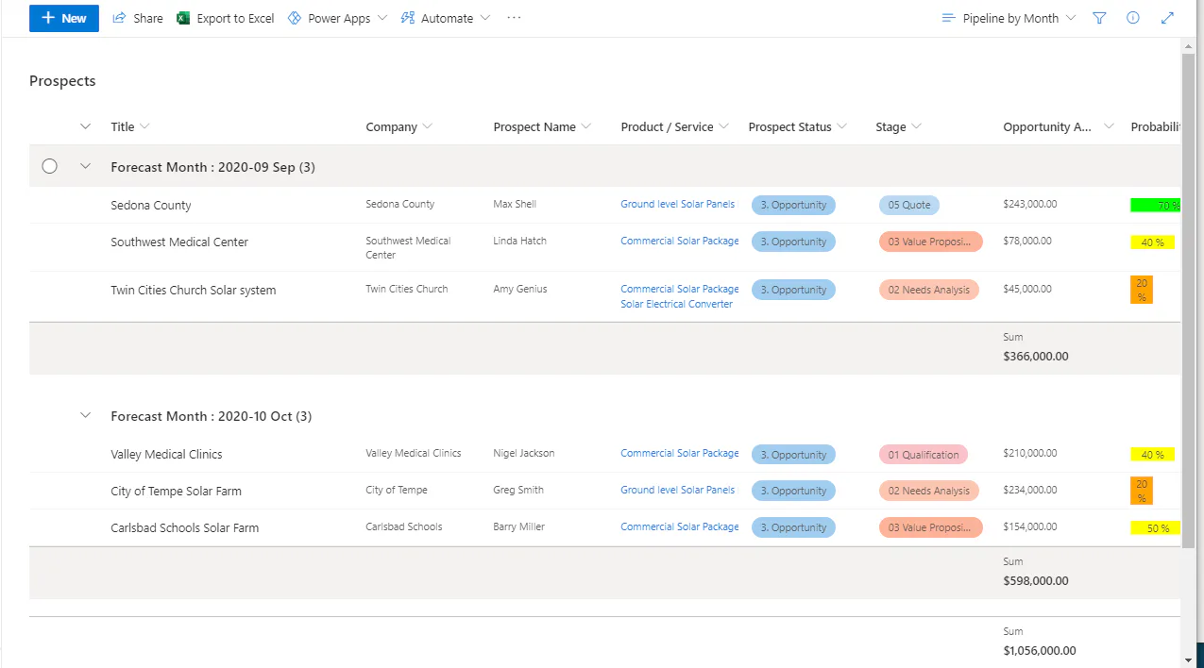Open the Stage column header menu
Screen dimensions: 1204x668
pyautogui.click(x=898, y=126)
